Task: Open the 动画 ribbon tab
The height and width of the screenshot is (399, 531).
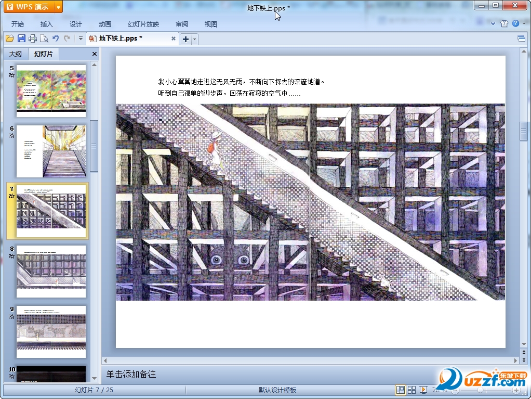Action: click(104, 24)
